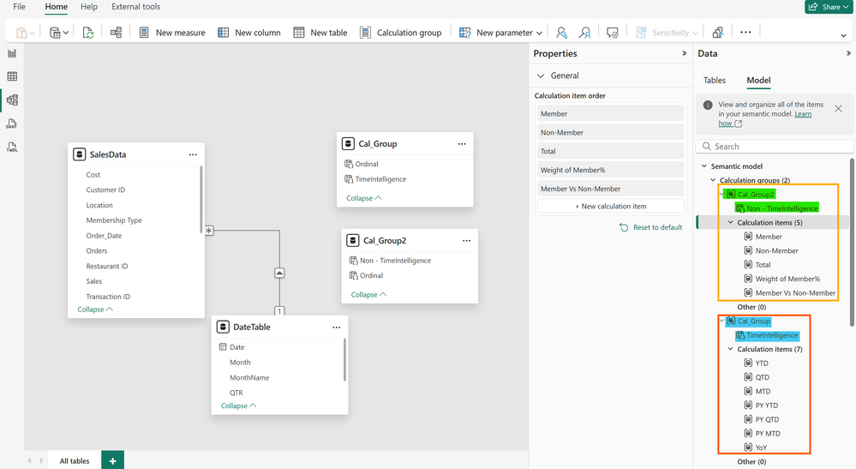Select the Model view sidebar icon
The image size is (856, 469).
[12, 100]
